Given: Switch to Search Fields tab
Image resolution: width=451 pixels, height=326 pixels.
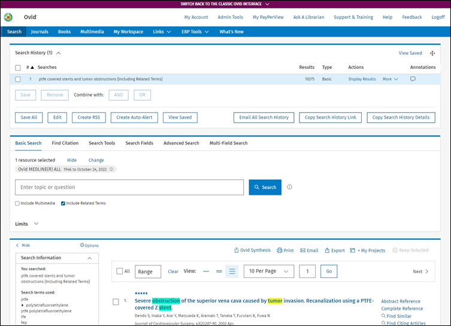Looking at the screenshot, I should [139, 143].
